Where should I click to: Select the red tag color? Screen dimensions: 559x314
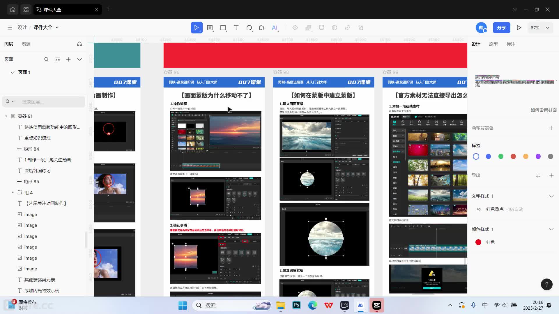pyautogui.click(x=513, y=157)
